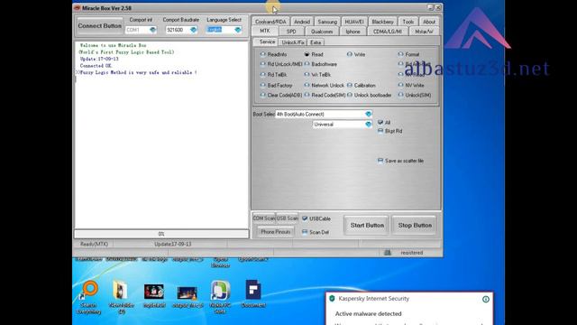Toggle the Scan Def checkbox
This screenshot has width=577, height=325.
click(x=305, y=232)
